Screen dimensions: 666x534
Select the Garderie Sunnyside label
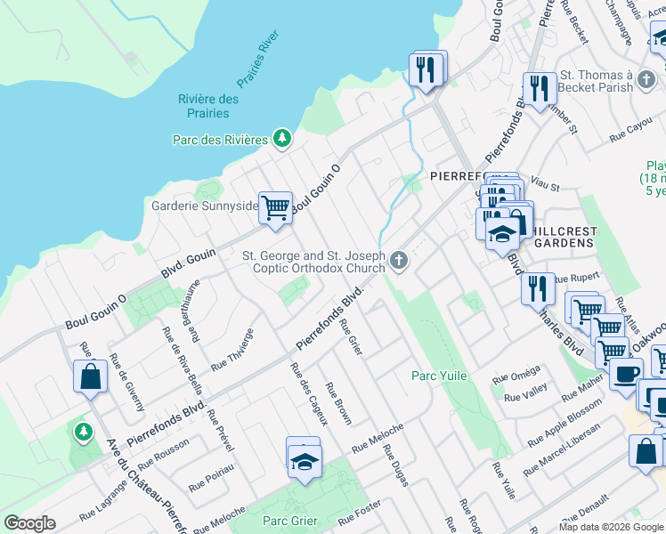coord(205,206)
